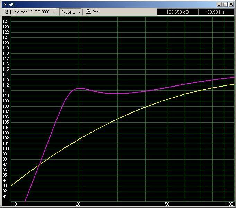Click the 112 dB axis label

[6, 85]
